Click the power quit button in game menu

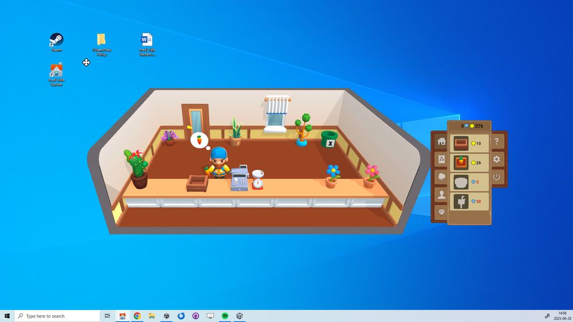[497, 177]
